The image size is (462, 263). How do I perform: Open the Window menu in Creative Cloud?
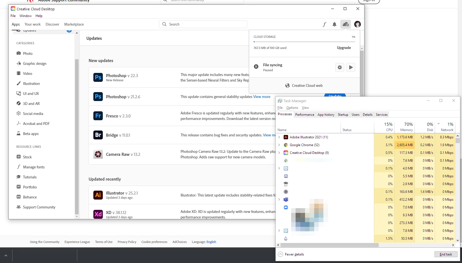pos(26,16)
